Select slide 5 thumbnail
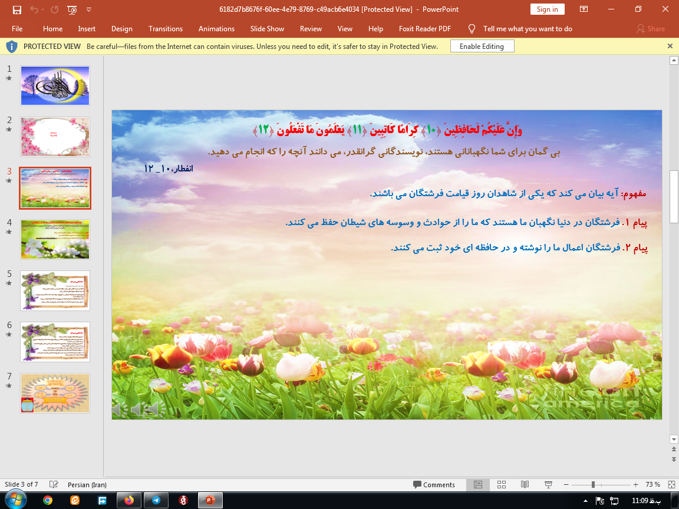 [x=55, y=290]
